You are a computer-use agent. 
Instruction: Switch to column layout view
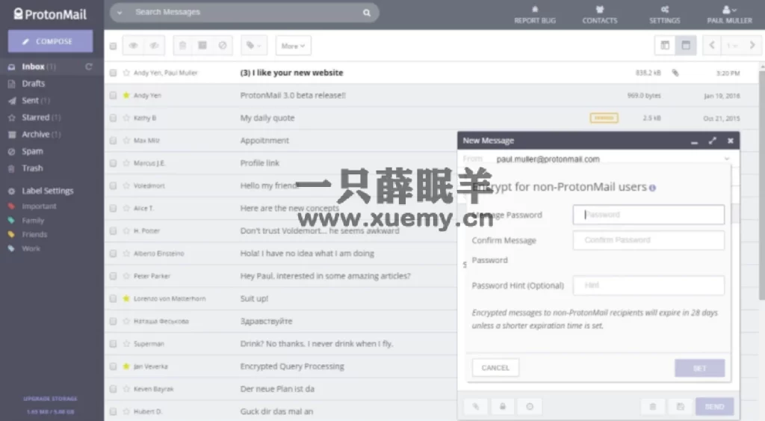[665, 46]
